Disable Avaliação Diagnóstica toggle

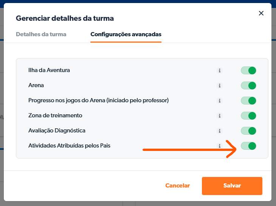click(x=248, y=131)
